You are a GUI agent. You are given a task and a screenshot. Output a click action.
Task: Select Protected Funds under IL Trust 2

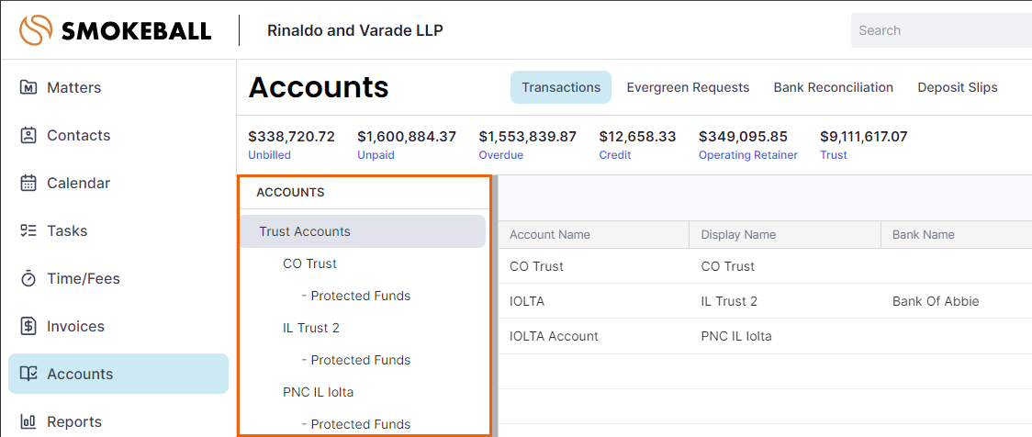click(x=356, y=360)
